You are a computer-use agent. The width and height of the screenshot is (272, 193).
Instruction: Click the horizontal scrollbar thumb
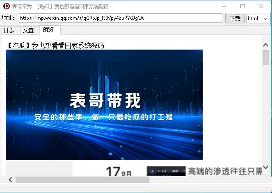coord(82,179)
